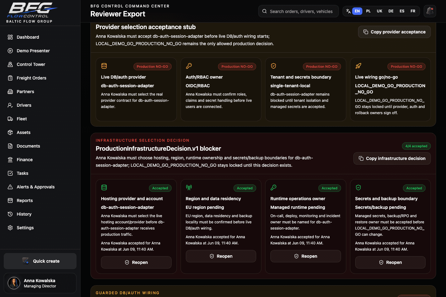Open Freight Orders page
Image resolution: width=446 pixels, height=297 pixels.
tap(40, 78)
